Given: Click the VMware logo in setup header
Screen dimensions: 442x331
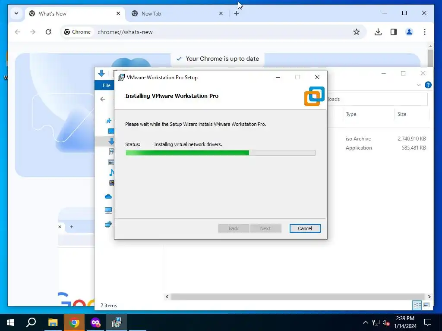Looking at the screenshot, I should (x=314, y=96).
